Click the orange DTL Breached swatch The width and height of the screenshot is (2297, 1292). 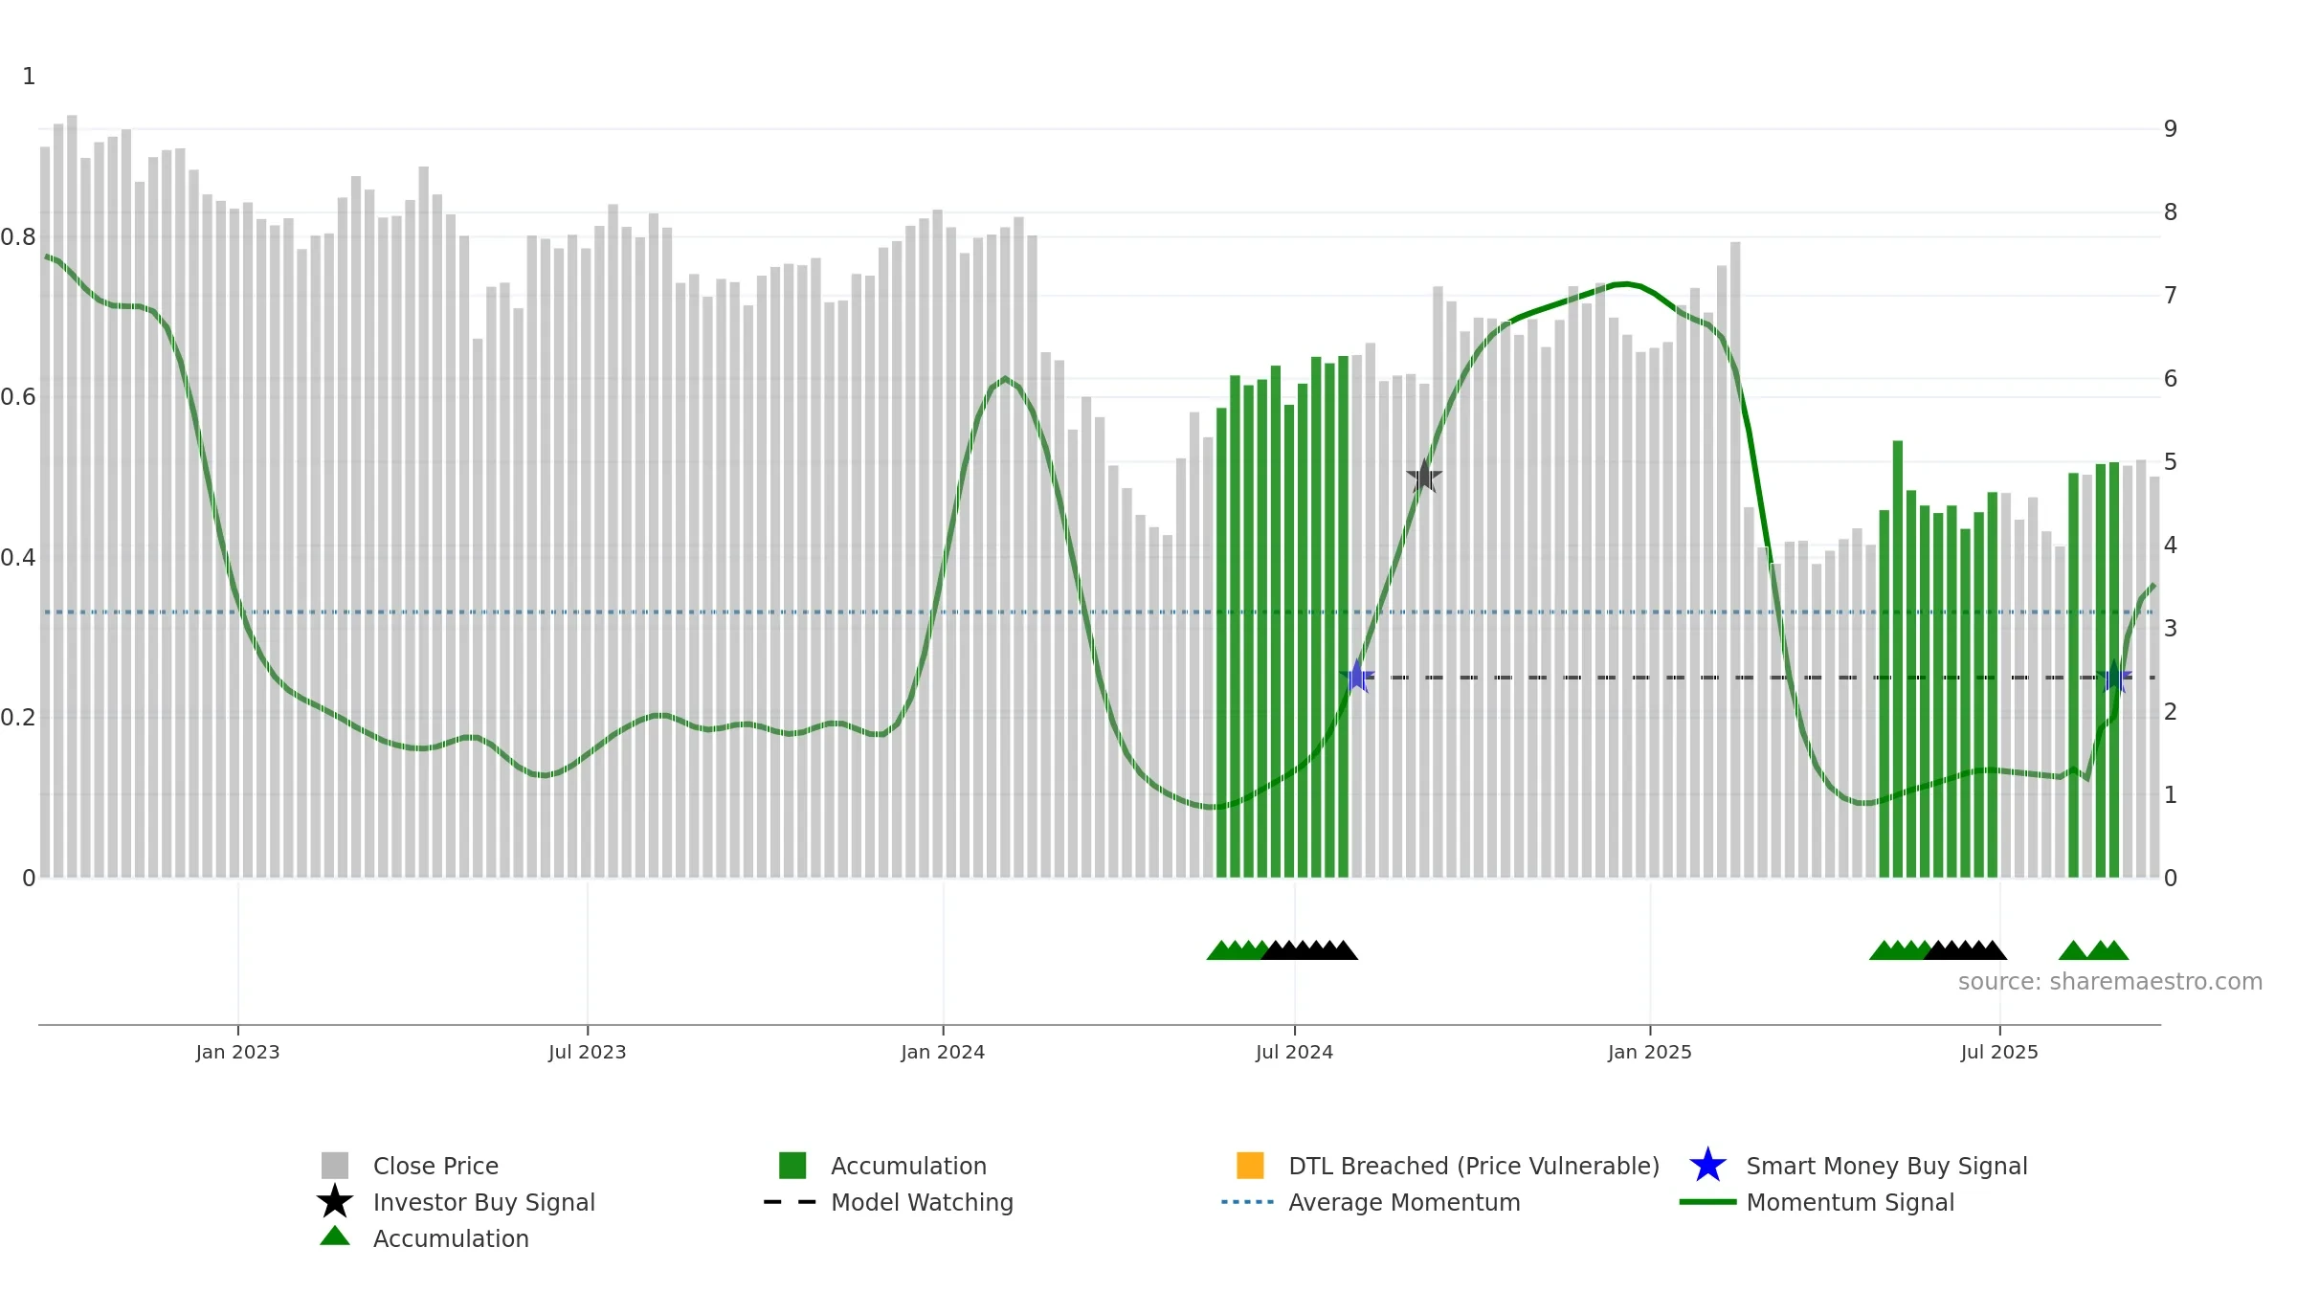(1250, 1166)
